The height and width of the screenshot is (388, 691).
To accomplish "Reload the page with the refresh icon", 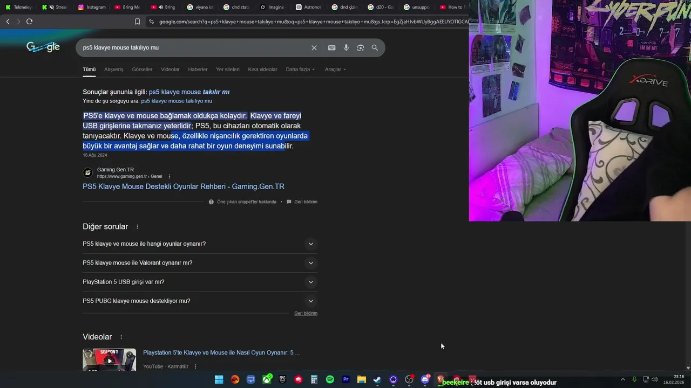I will pyautogui.click(x=29, y=22).
